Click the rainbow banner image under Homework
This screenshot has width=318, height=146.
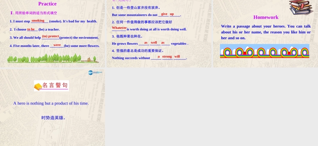point(265,51)
